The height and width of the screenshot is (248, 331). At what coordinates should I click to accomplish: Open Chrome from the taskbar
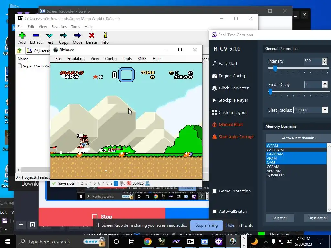(147, 242)
